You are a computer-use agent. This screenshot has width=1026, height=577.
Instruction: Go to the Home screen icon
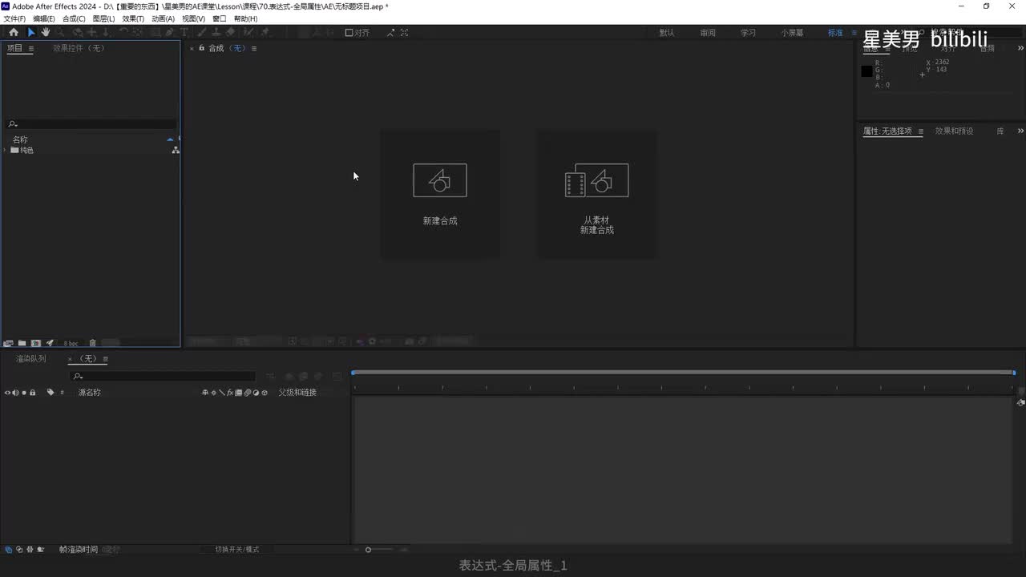pos(14,33)
